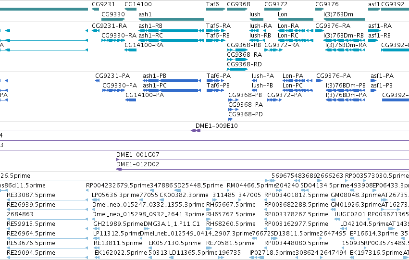Select the CG9372-PA protein label

[x=285, y=95]
